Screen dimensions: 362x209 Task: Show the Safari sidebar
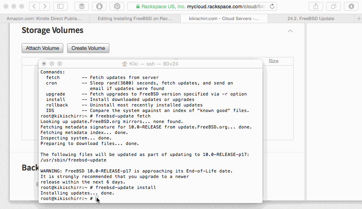point(60,6)
